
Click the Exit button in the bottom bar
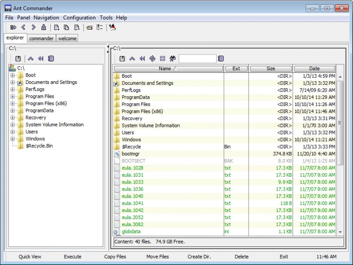coord(284,257)
